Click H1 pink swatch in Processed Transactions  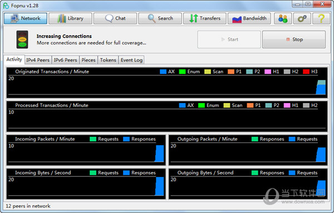click(287, 105)
